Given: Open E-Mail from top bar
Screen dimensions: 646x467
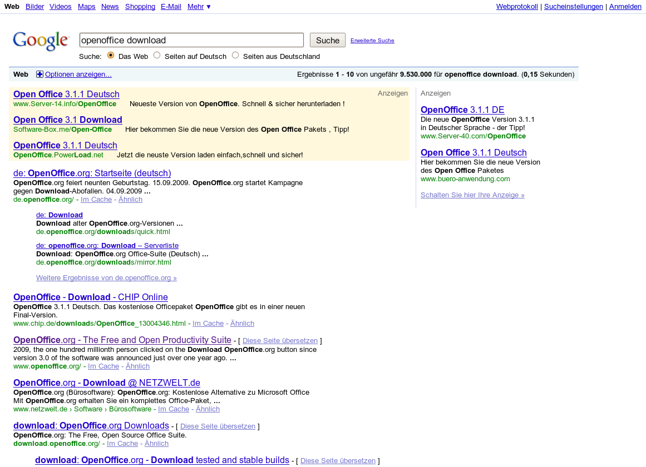Looking at the screenshot, I should (171, 7).
